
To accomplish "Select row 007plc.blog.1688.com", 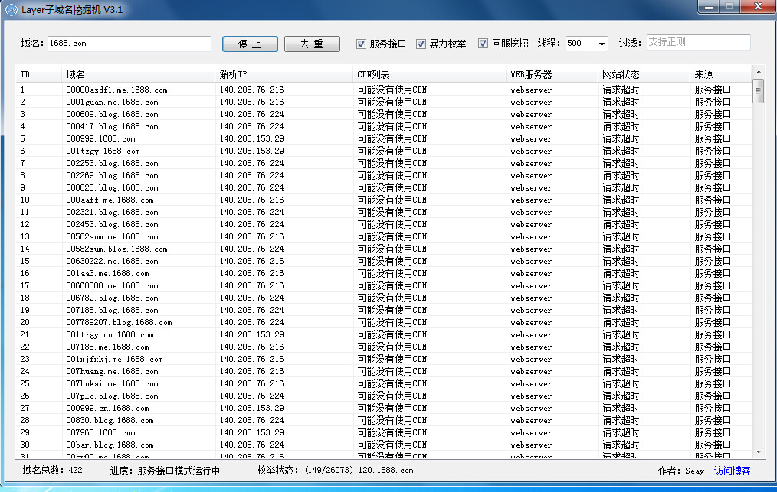I will tap(384, 396).
